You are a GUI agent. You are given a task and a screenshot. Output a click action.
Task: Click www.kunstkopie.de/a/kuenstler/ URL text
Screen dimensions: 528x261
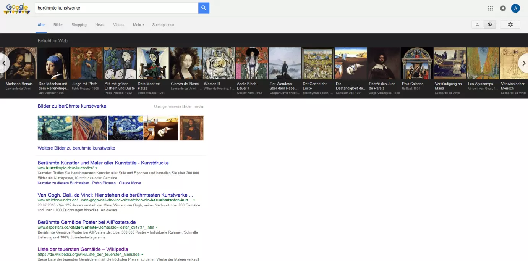tap(65, 168)
